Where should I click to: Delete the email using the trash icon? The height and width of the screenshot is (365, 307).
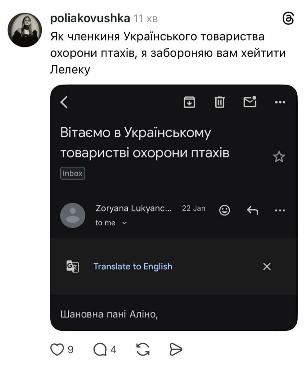[x=220, y=103]
